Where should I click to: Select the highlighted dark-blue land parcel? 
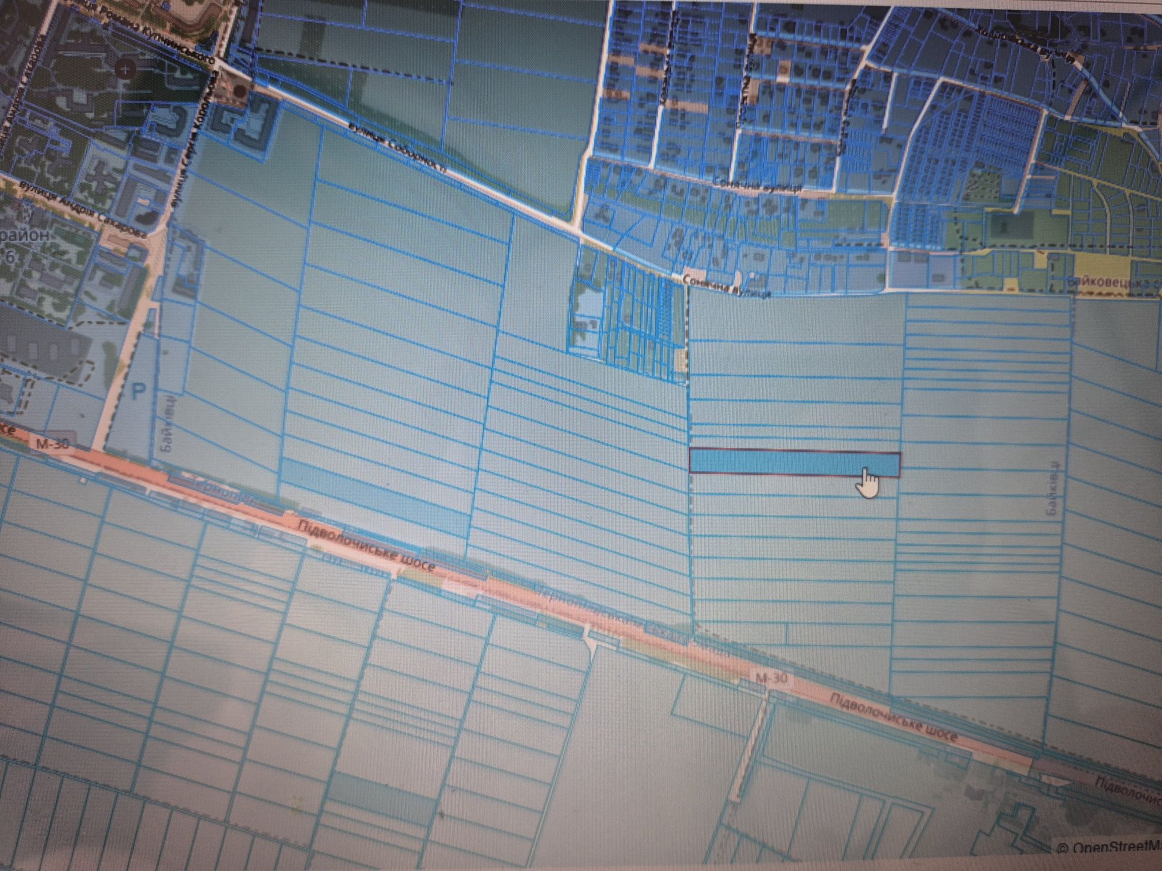(x=794, y=462)
